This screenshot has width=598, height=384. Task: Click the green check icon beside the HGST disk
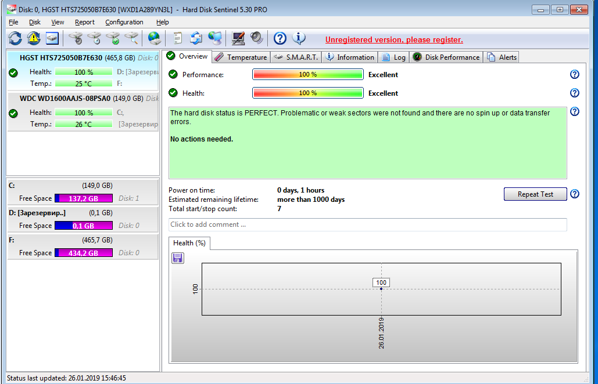coord(13,73)
